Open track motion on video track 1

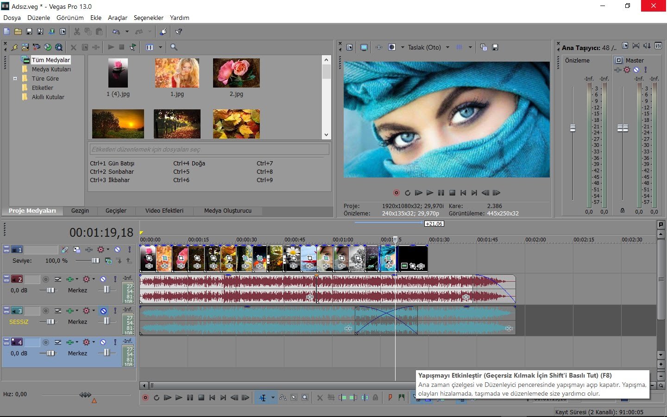pos(77,250)
